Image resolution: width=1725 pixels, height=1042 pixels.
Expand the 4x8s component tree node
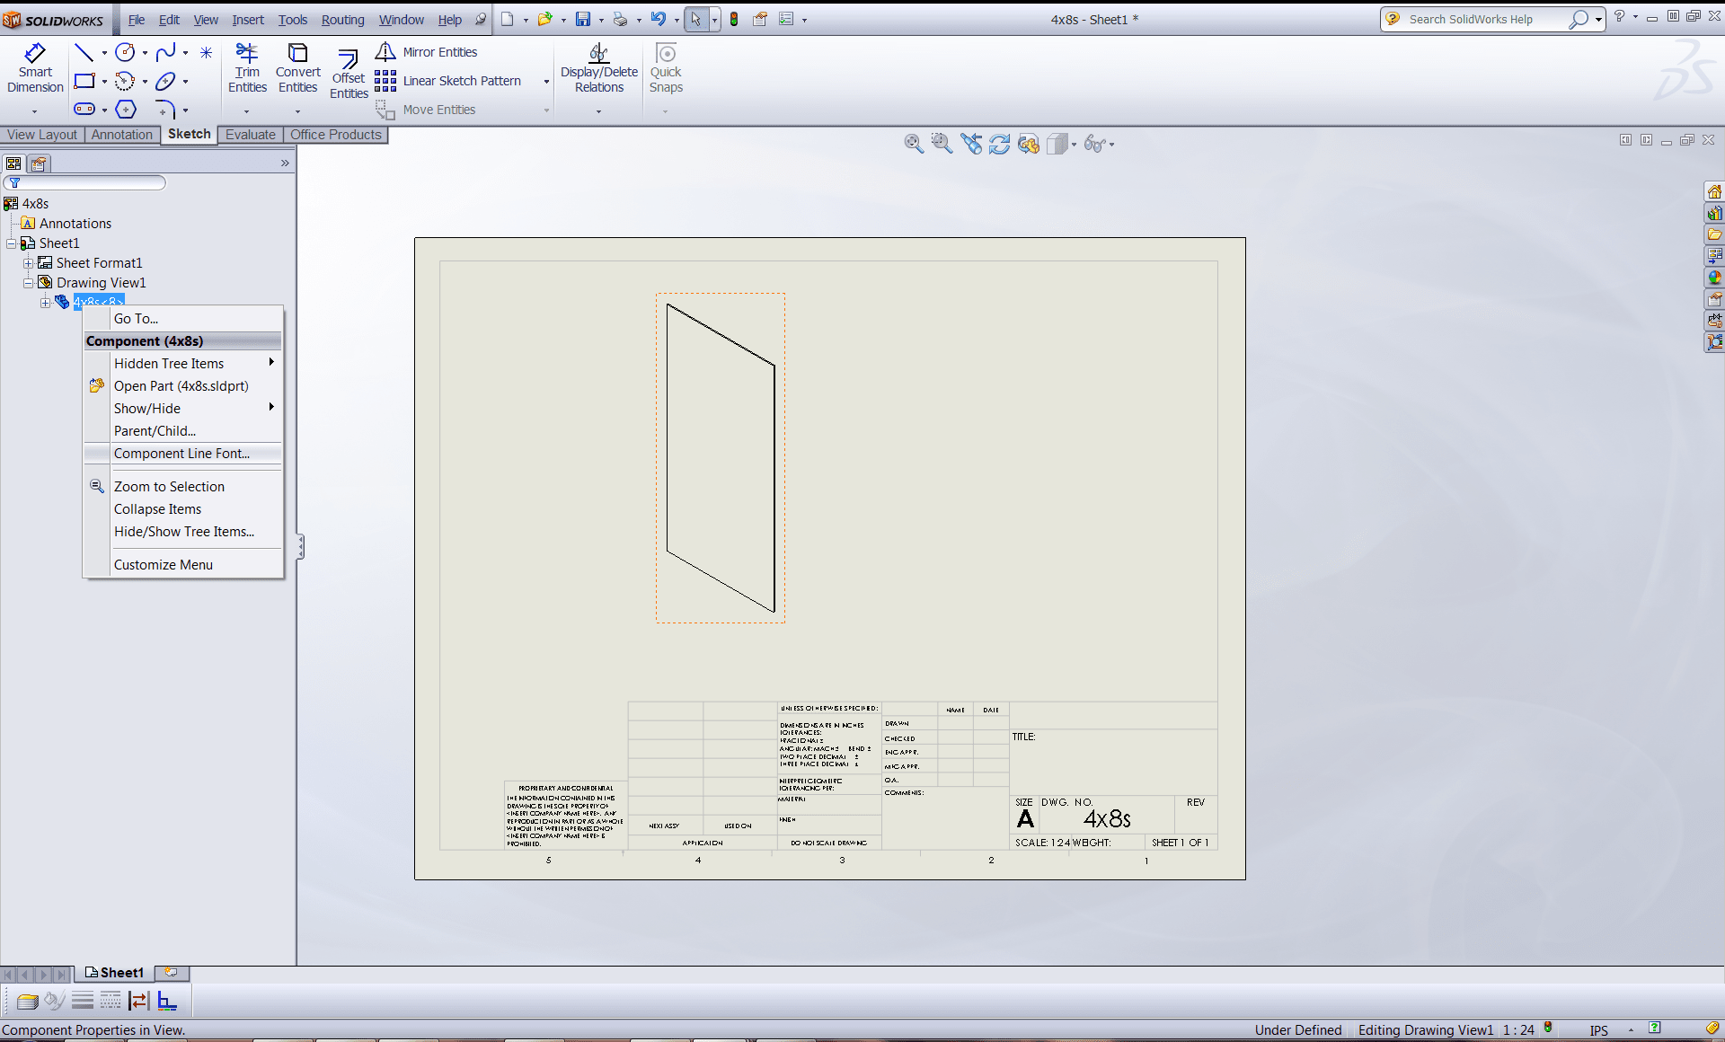coord(46,303)
